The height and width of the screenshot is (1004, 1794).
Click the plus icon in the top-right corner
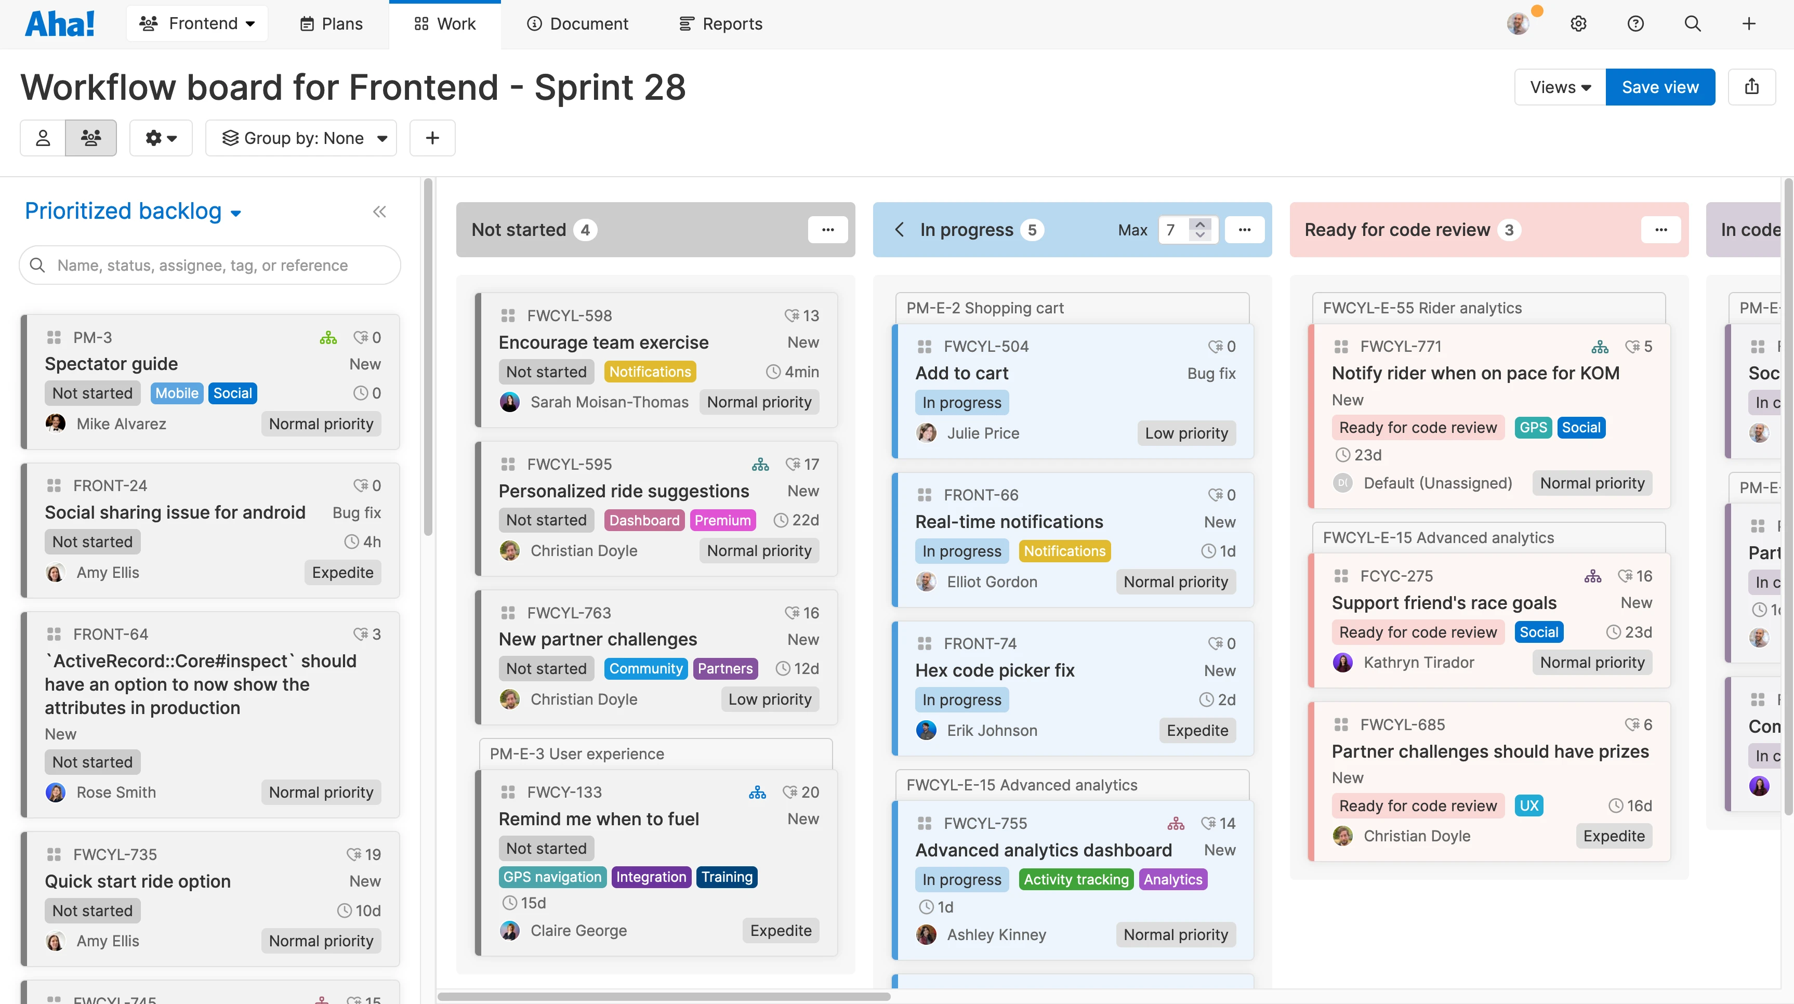tap(1749, 23)
